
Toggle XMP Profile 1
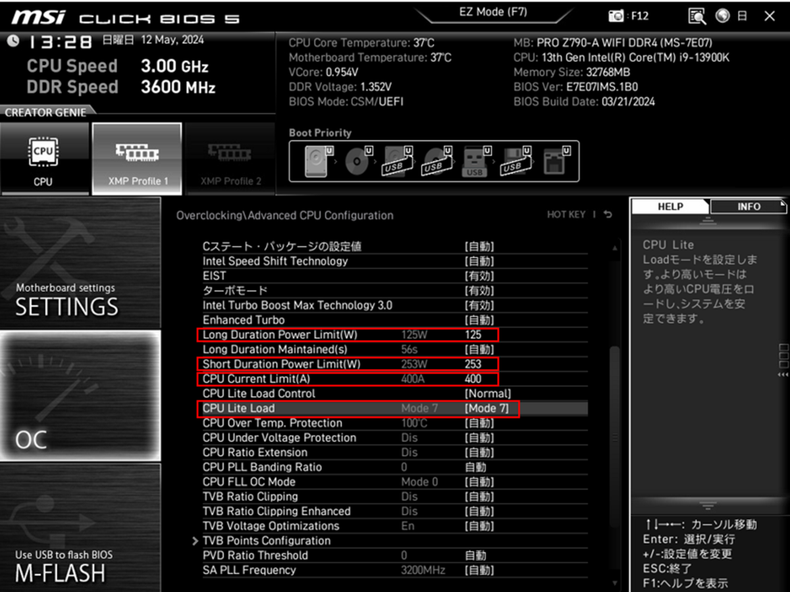point(136,159)
